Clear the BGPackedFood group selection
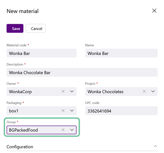The height and width of the screenshot is (153, 164). 63,130
